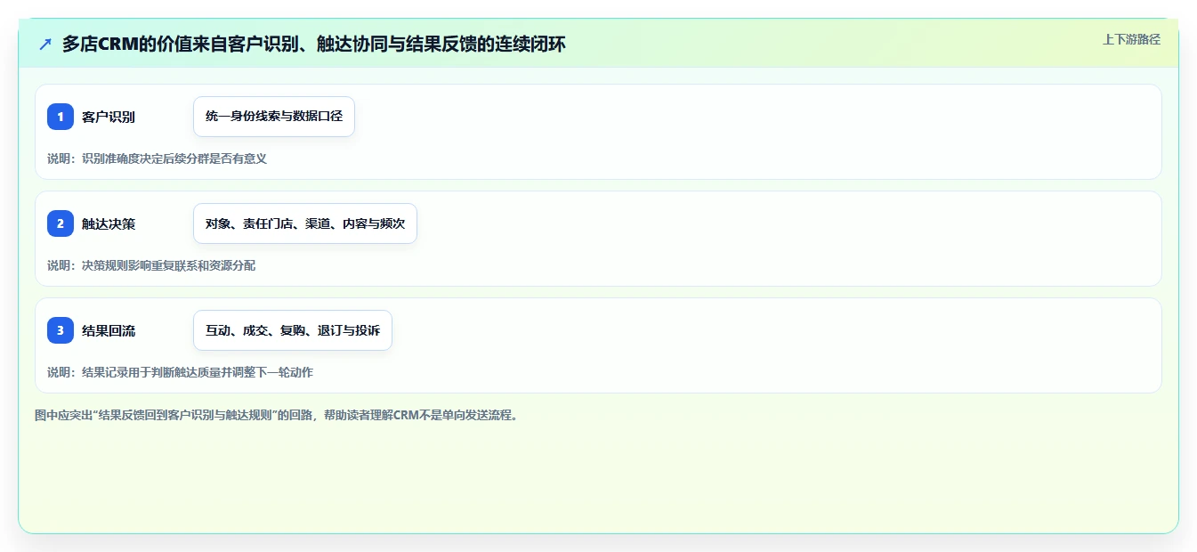Click the note about 结果记录用于判断触达质量

click(x=180, y=372)
